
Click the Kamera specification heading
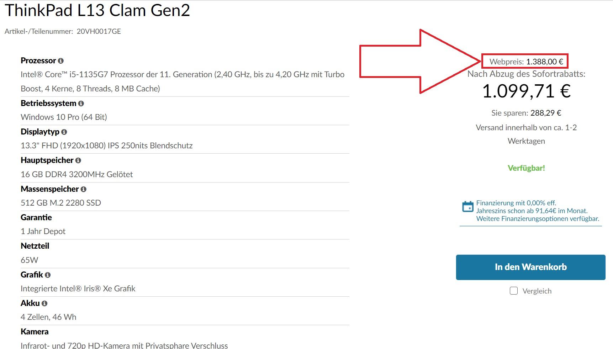[x=35, y=332]
